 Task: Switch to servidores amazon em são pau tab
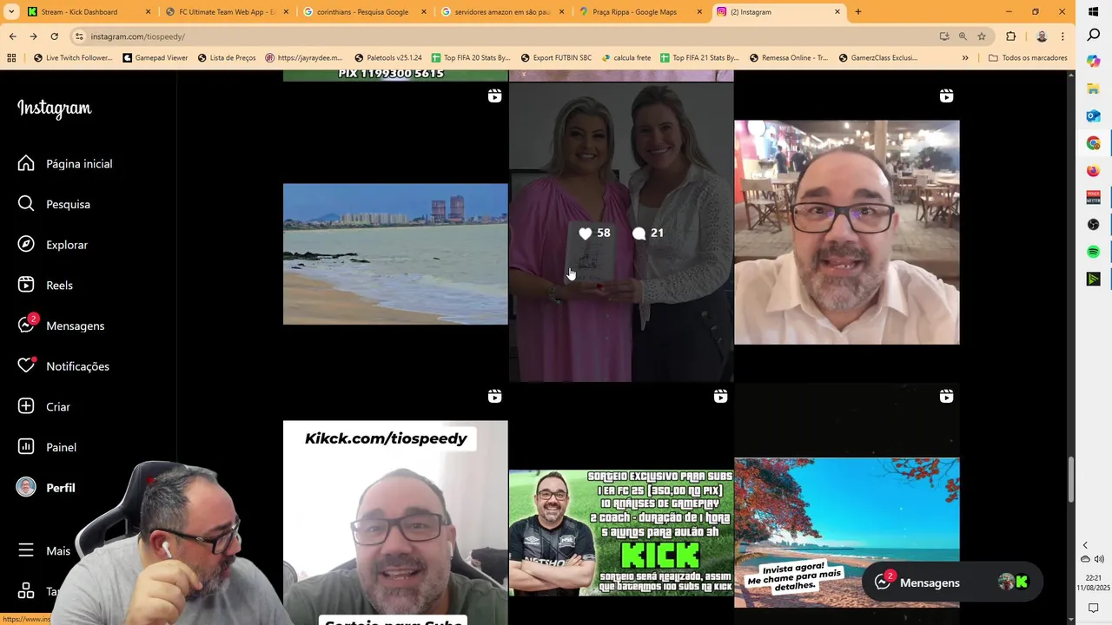(x=502, y=12)
